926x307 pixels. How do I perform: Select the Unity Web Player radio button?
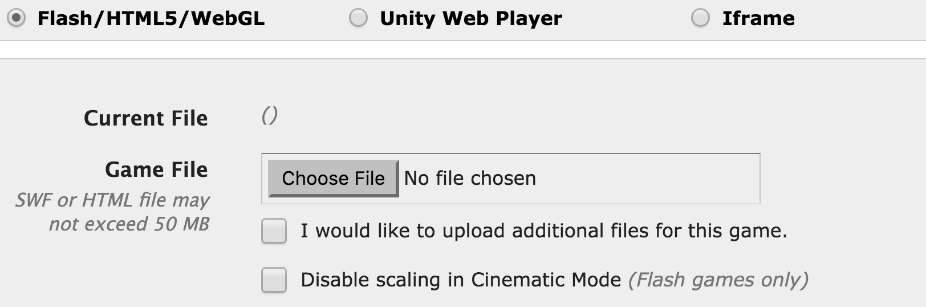click(358, 18)
